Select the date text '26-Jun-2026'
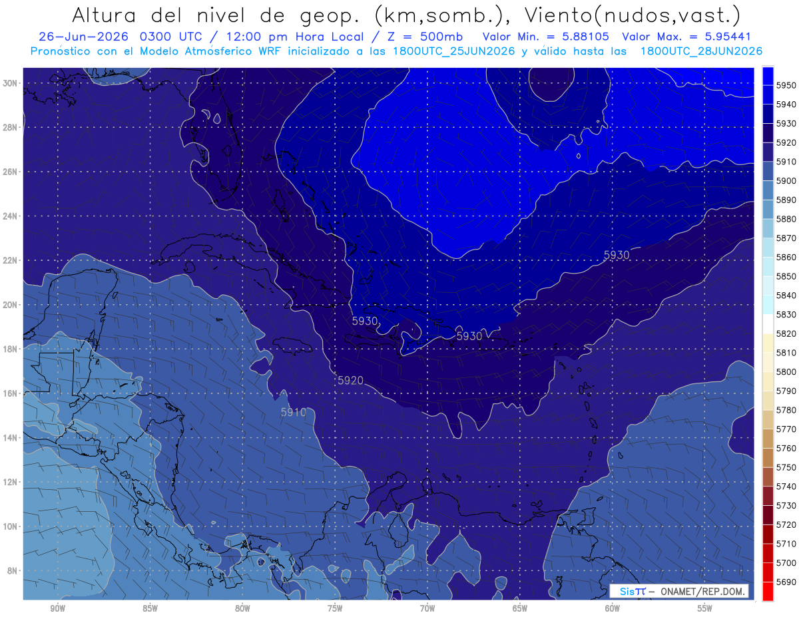 [x=85, y=37]
